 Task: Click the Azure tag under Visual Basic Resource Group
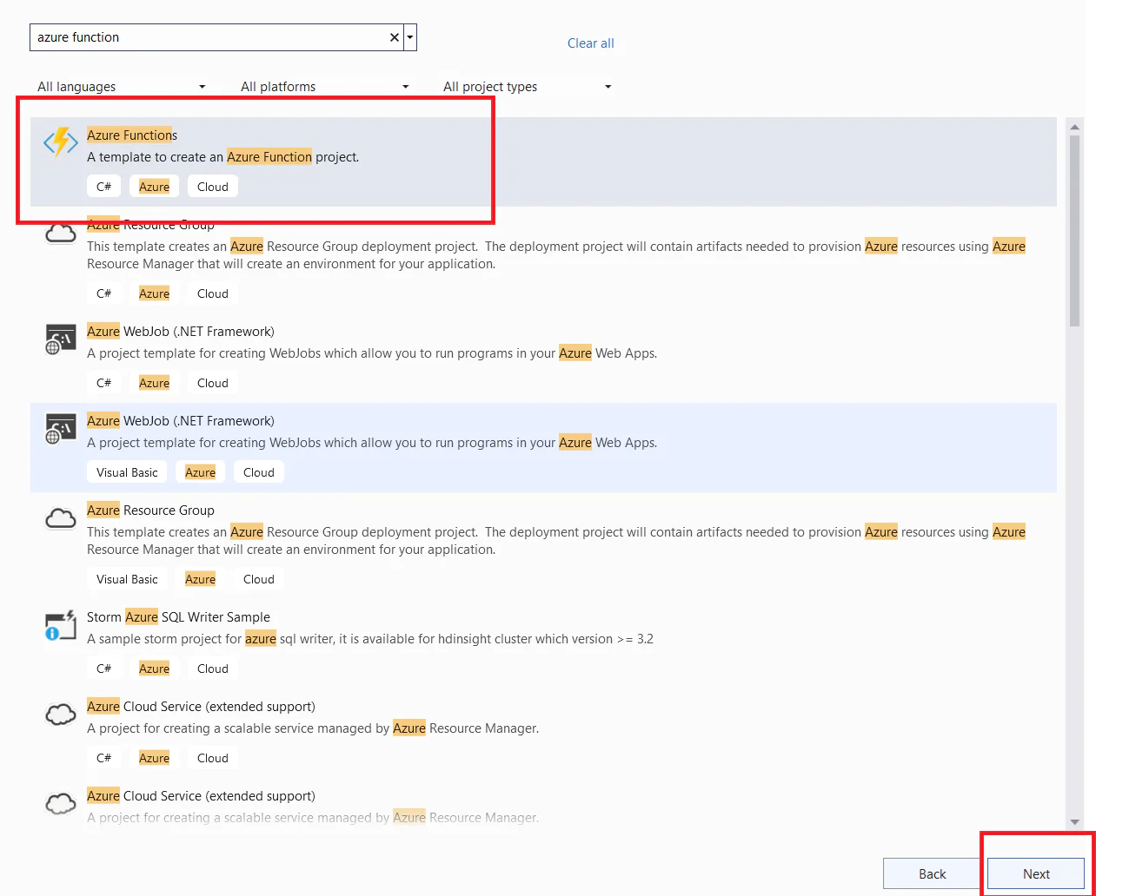click(x=200, y=579)
